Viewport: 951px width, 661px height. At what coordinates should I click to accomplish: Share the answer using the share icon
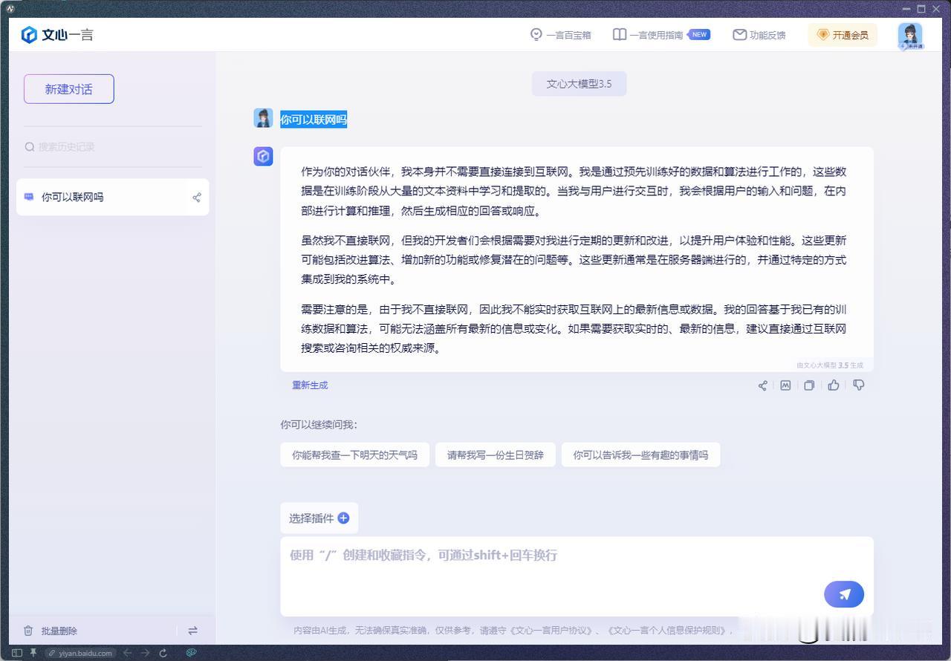[762, 385]
